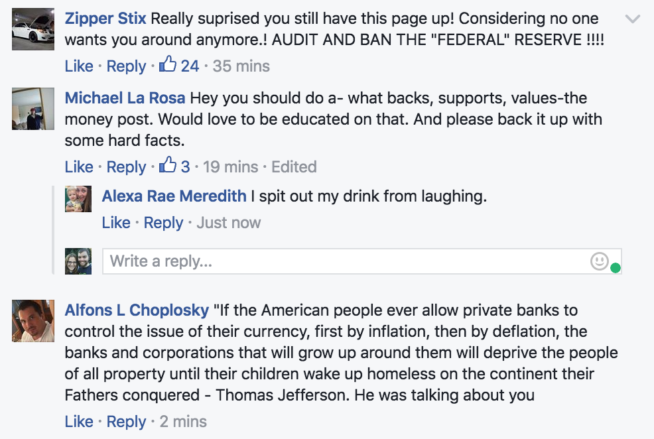This screenshot has height=439, width=654.
Task: Click Michael La Rosa's avatar thumbnail
Action: (x=33, y=109)
